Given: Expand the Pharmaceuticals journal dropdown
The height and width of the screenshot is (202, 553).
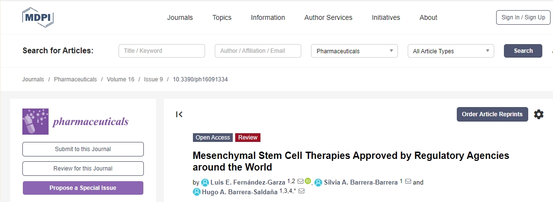Looking at the screenshot, I should pyautogui.click(x=354, y=51).
